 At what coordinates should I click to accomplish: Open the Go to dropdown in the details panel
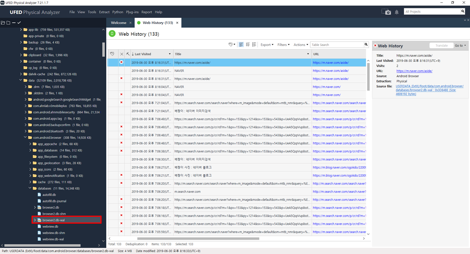(460, 46)
